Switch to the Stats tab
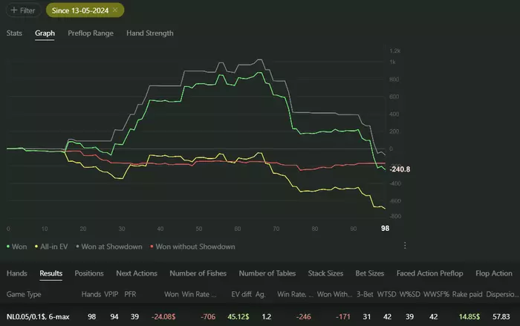The height and width of the screenshot is (326, 520). coord(14,33)
